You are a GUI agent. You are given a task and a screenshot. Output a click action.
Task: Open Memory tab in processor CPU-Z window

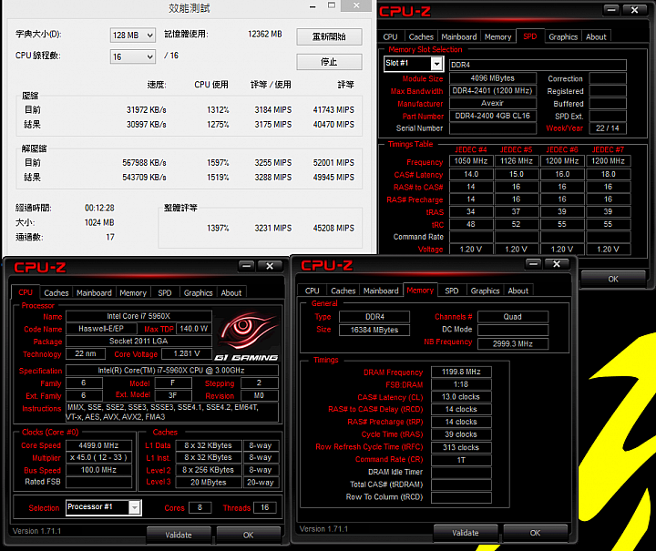tap(133, 293)
